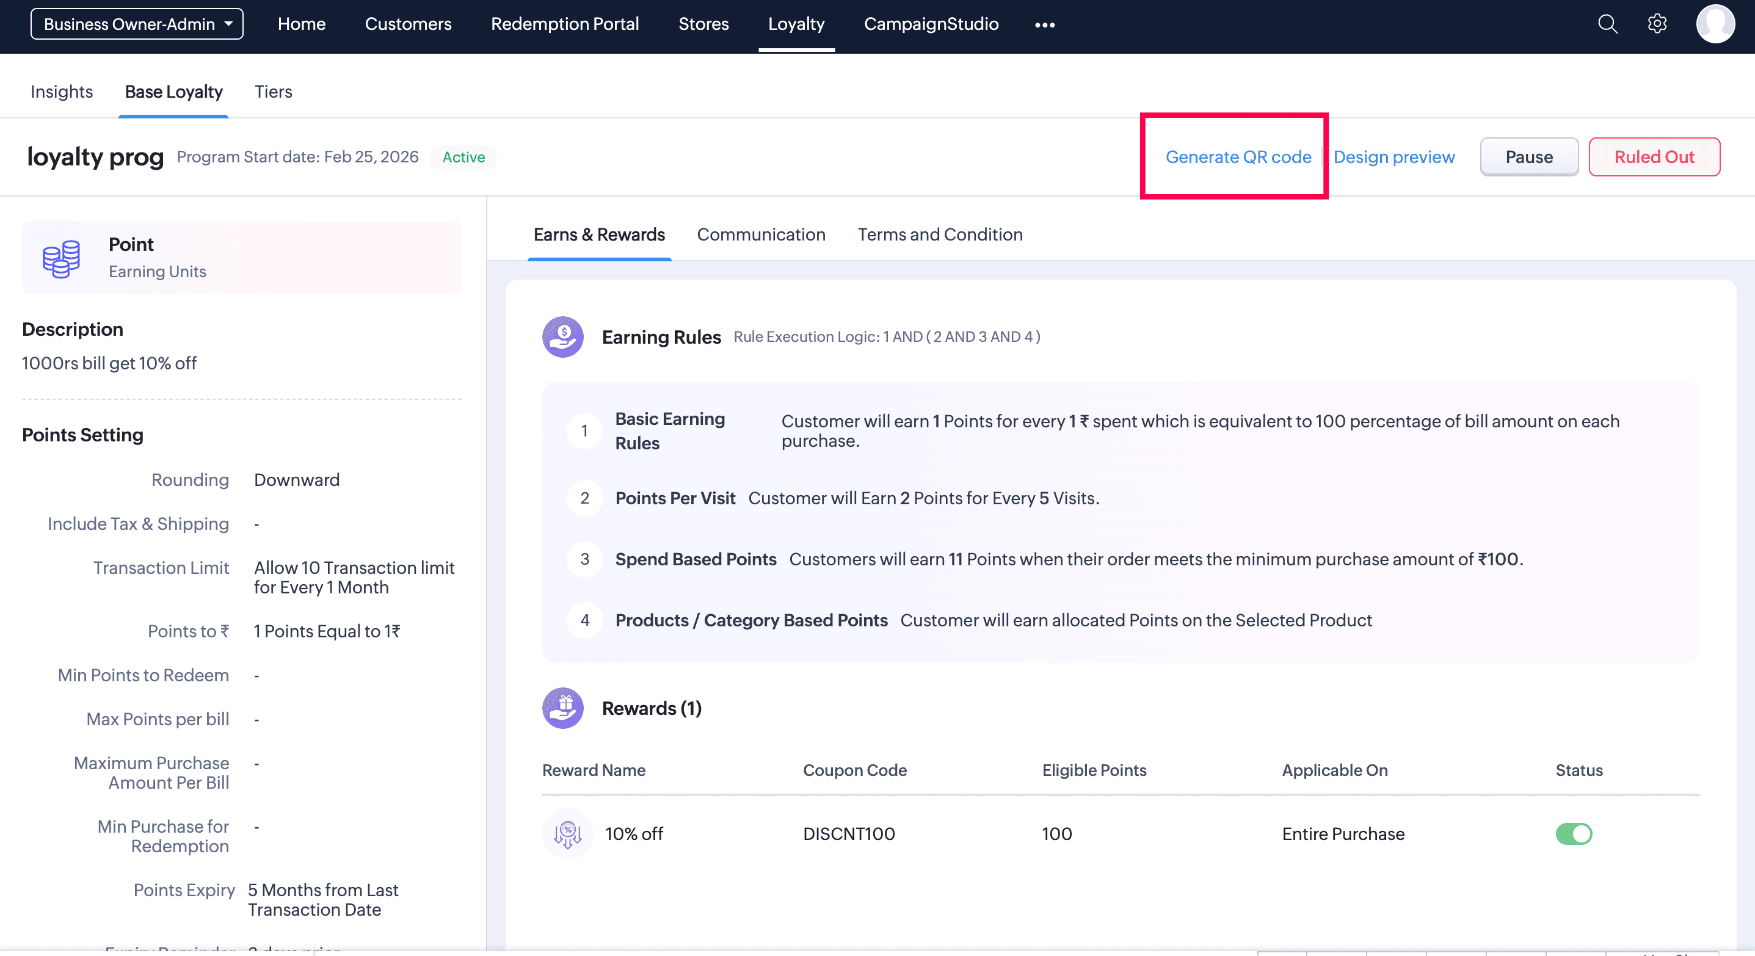The image size is (1755, 956).
Task: Click rule number 4 circle
Action: [x=584, y=620]
